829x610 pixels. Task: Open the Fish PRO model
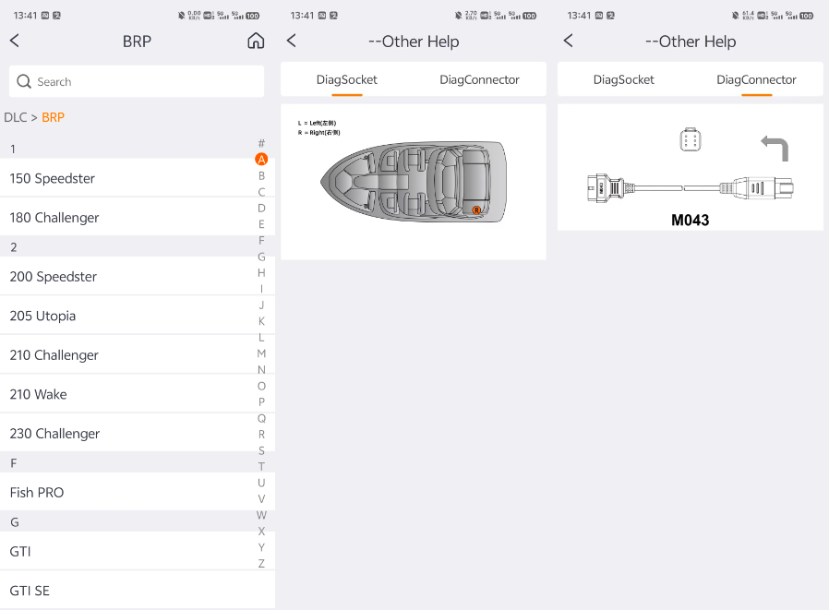138,492
